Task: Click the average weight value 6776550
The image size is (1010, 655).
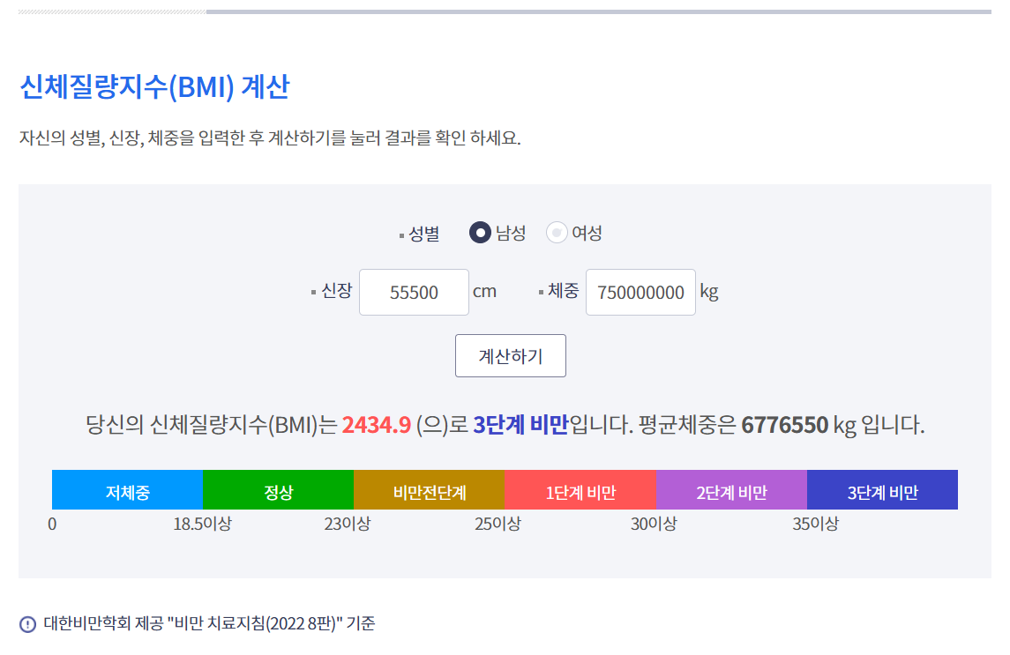Action: [785, 425]
